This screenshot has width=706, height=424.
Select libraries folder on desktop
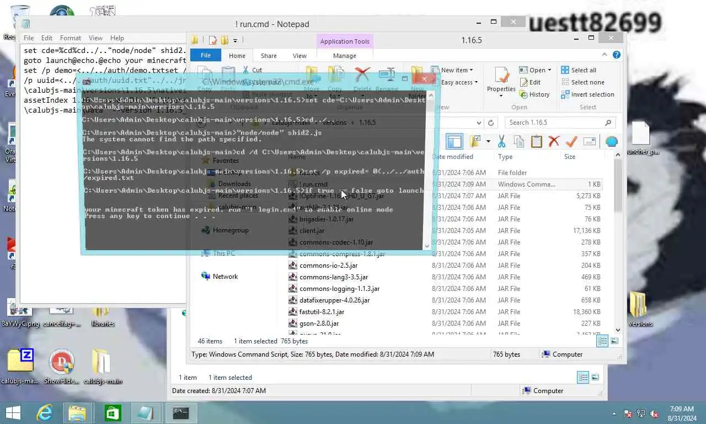pyautogui.click(x=102, y=316)
